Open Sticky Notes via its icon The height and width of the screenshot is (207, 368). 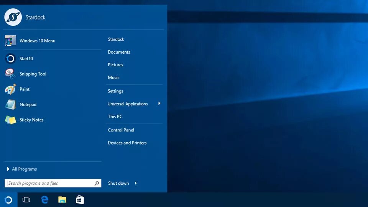pos(11,120)
